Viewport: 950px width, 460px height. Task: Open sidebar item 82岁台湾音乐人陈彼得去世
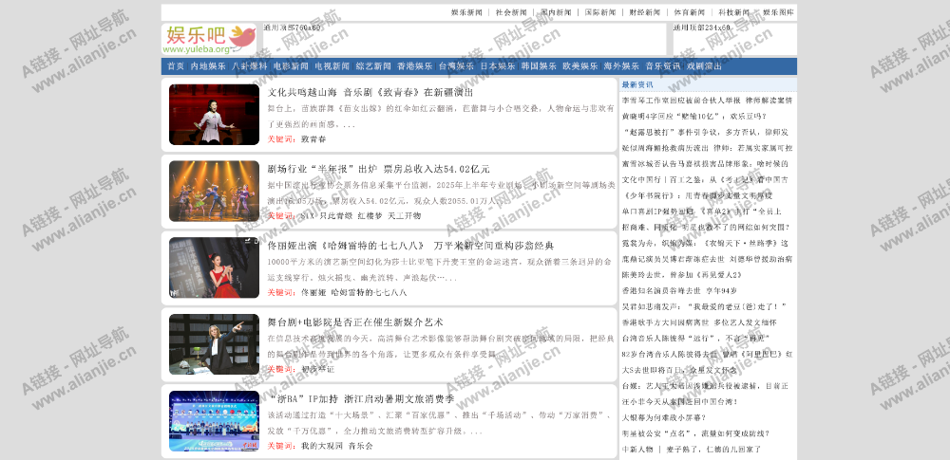pos(707,354)
